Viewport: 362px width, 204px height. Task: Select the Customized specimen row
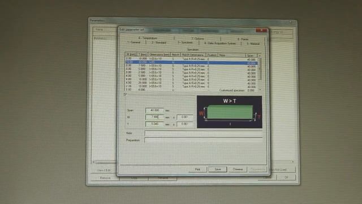pos(191,90)
